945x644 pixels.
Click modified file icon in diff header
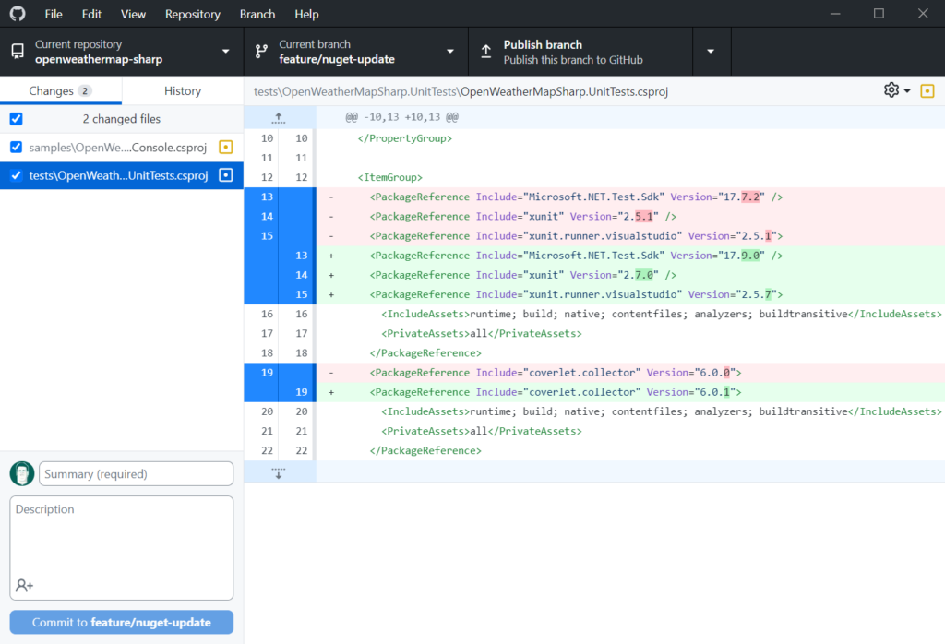coord(927,90)
